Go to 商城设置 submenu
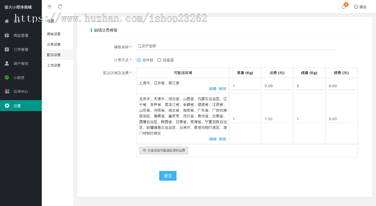Image resolution: width=376 pixels, height=206 pixels. (x=54, y=34)
